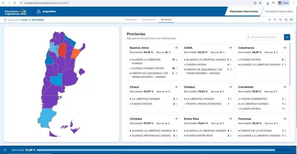Select the Resultados tab
This screenshot has height=154, width=297.
point(131,20)
